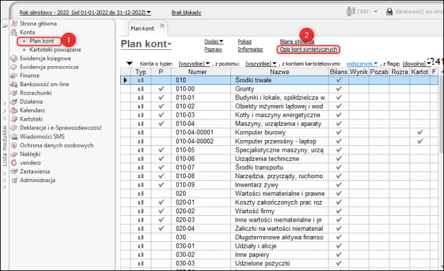Open the z flagą (dowolna) filter

[x=417, y=64]
